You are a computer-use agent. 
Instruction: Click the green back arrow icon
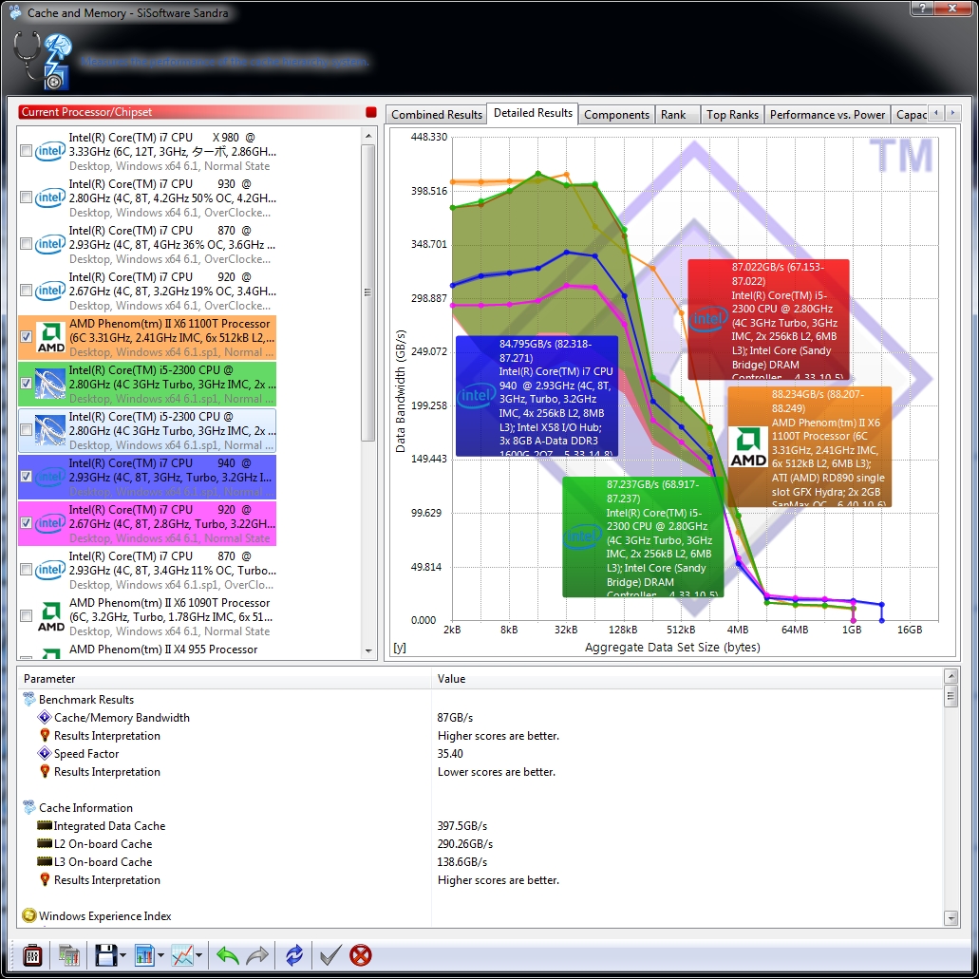pyautogui.click(x=227, y=954)
